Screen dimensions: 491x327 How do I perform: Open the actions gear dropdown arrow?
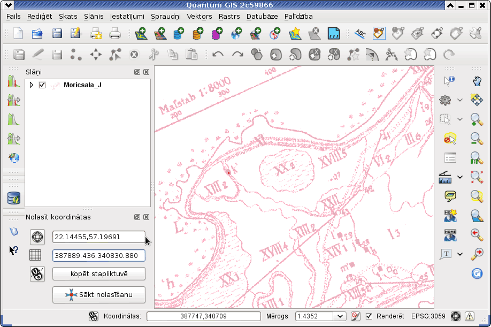pos(459,100)
